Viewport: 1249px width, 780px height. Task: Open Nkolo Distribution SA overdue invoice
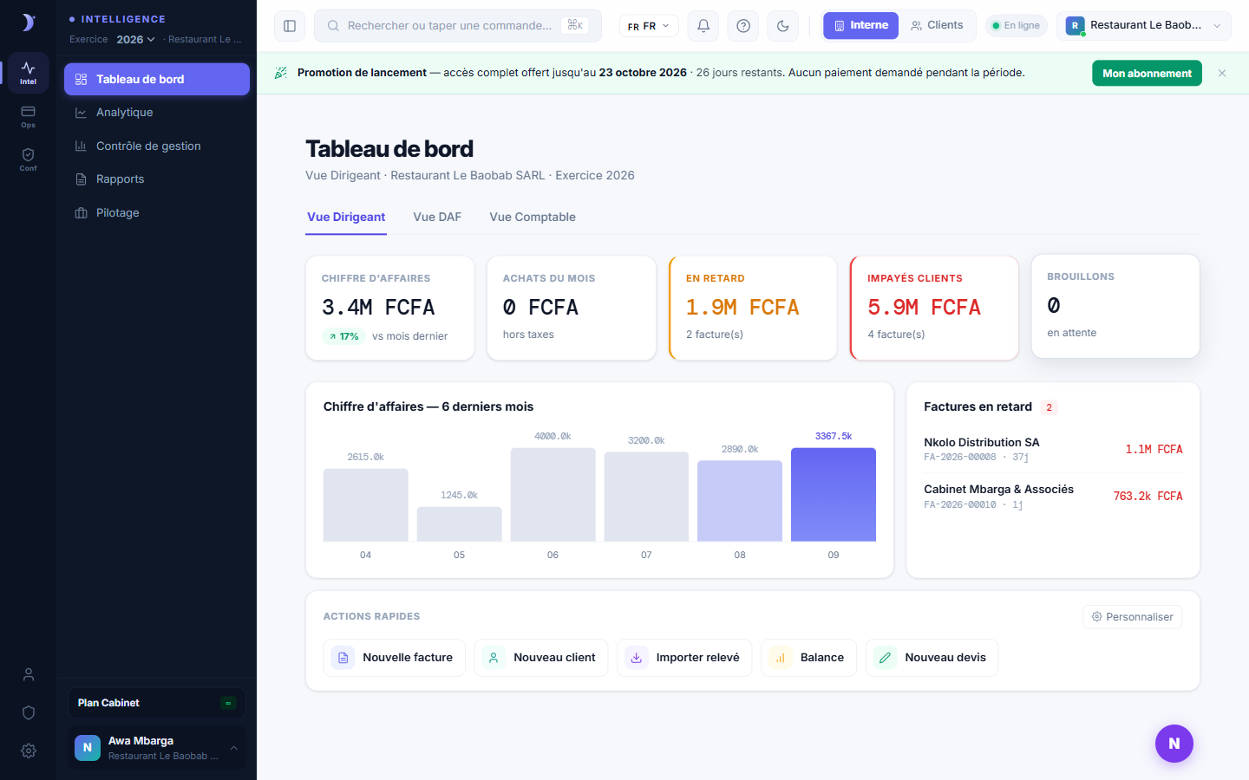click(x=1053, y=449)
